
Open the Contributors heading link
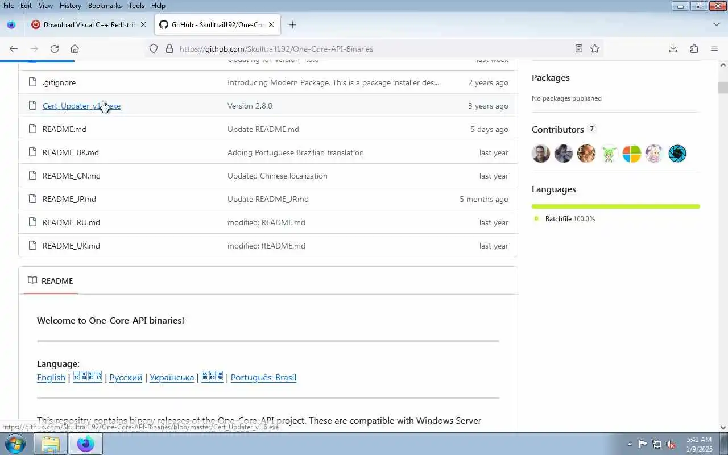(x=558, y=130)
